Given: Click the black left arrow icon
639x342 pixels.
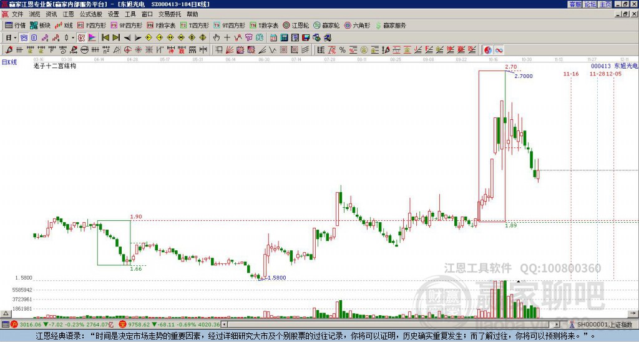Looking at the screenshot, I should 127,38.
